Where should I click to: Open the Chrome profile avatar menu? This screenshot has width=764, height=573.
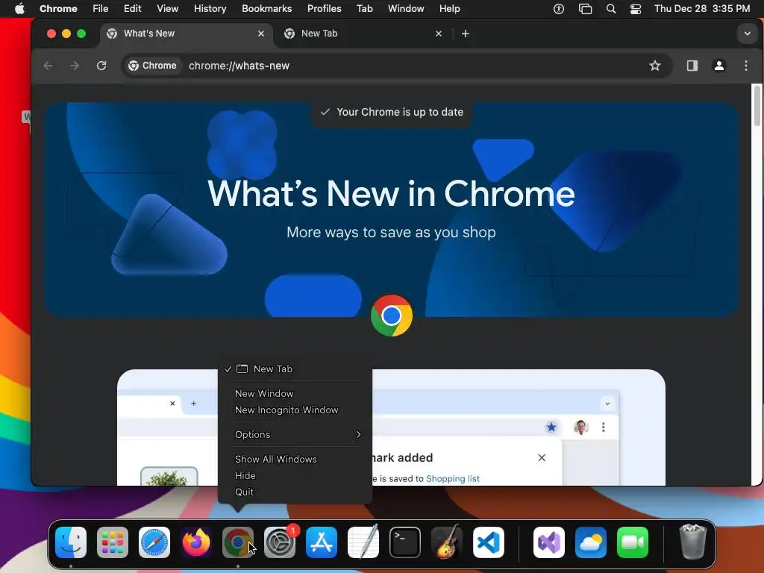pyautogui.click(x=718, y=66)
